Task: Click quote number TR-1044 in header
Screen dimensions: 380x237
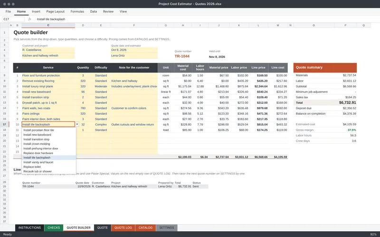Action: (182, 56)
